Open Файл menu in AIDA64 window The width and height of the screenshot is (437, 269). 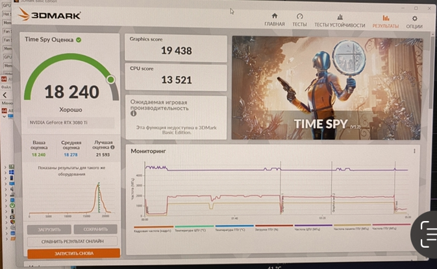pos(6,87)
